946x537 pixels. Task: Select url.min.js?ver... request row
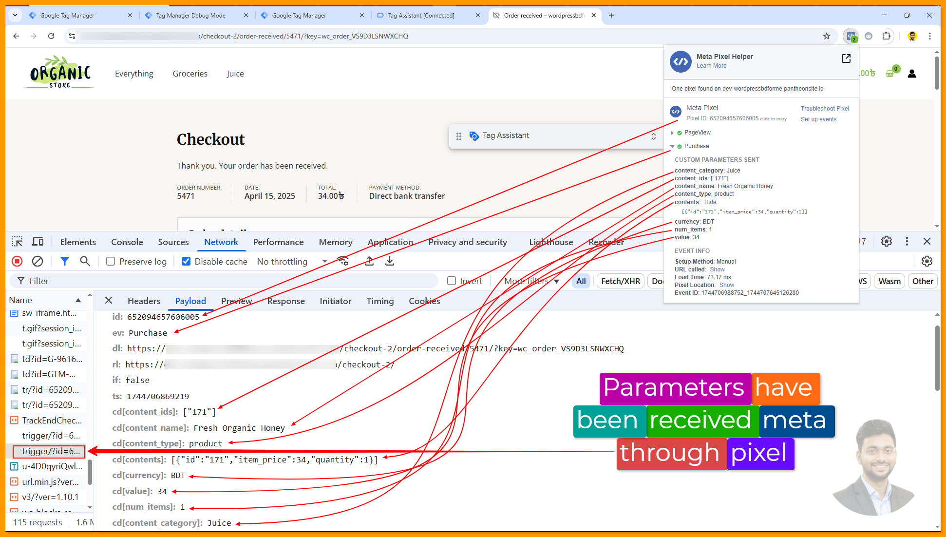point(46,481)
